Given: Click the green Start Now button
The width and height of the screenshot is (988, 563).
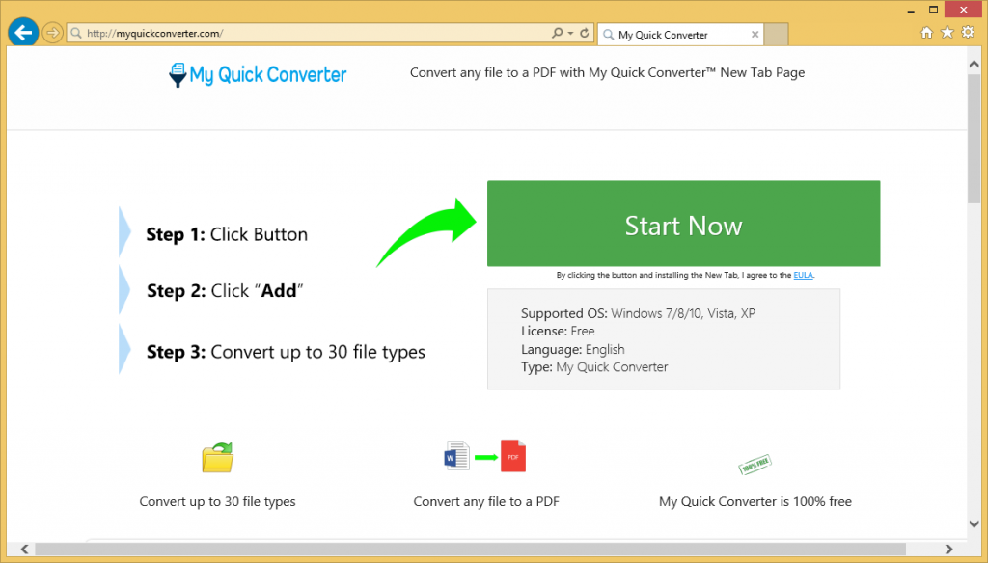Looking at the screenshot, I should coord(684,224).
